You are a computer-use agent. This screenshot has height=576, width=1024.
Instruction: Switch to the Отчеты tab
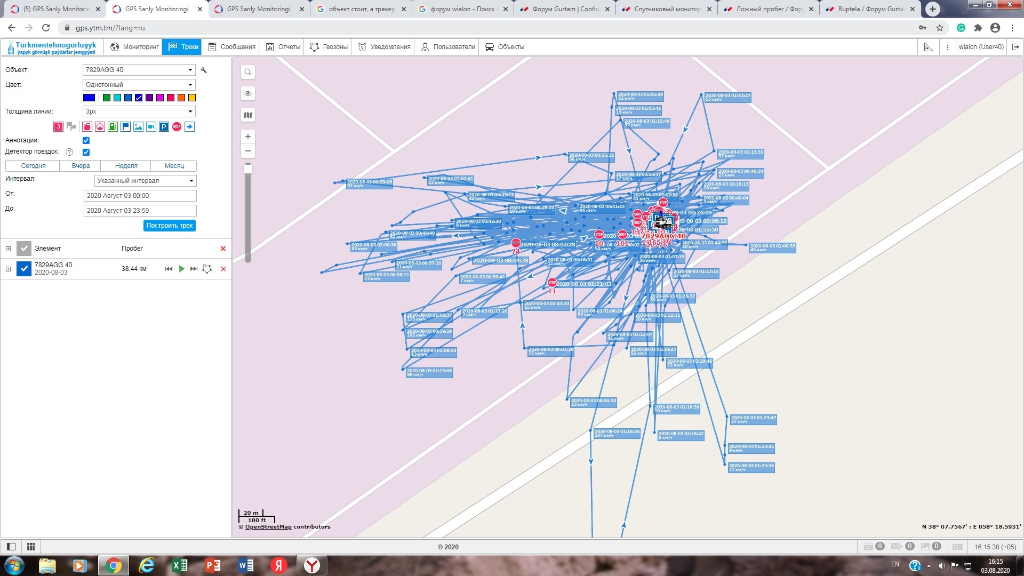tap(284, 47)
